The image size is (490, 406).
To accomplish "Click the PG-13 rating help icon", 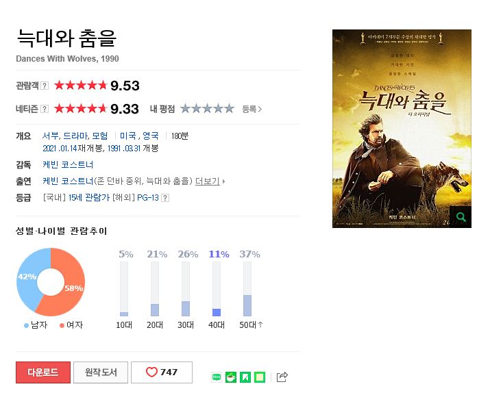I will [x=165, y=198].
